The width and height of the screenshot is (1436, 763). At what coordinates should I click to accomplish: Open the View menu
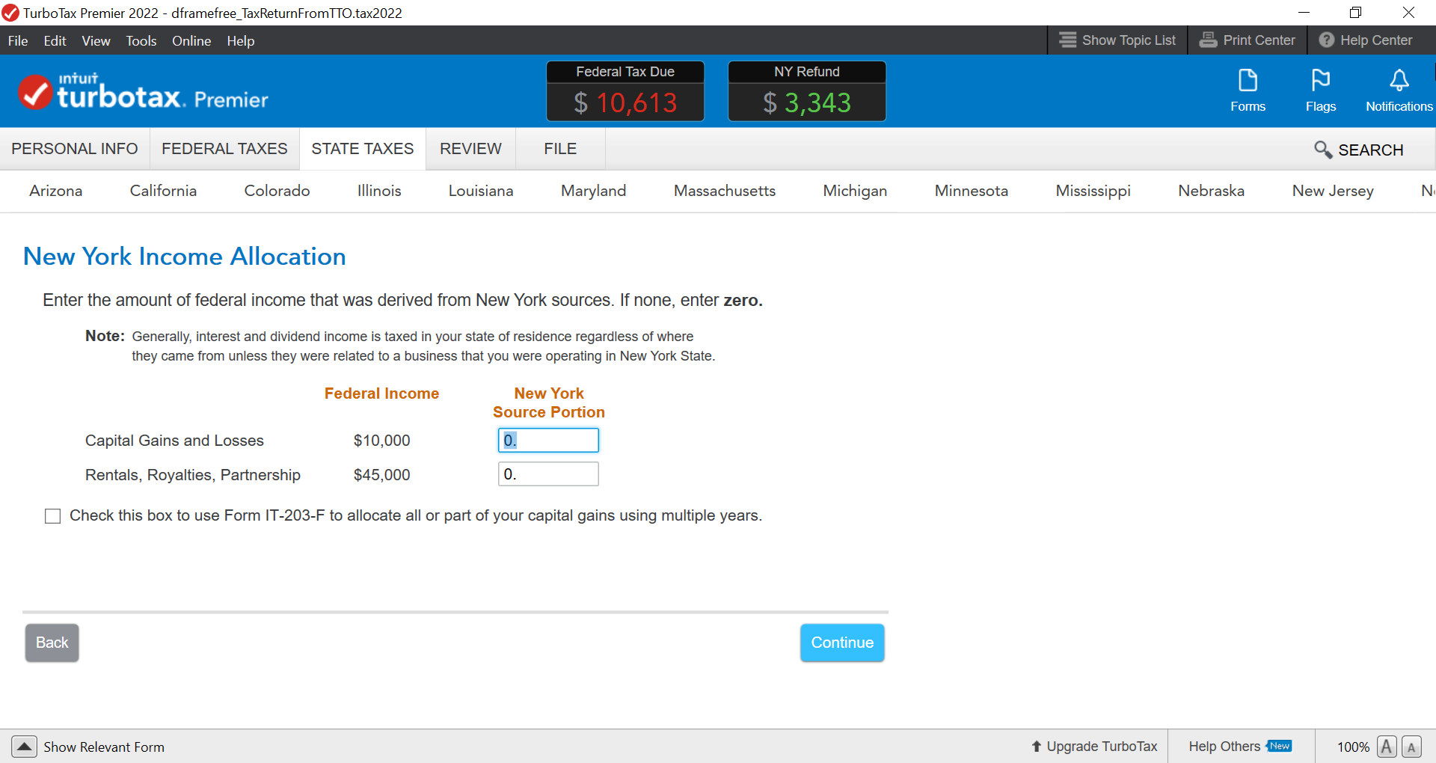96,41
